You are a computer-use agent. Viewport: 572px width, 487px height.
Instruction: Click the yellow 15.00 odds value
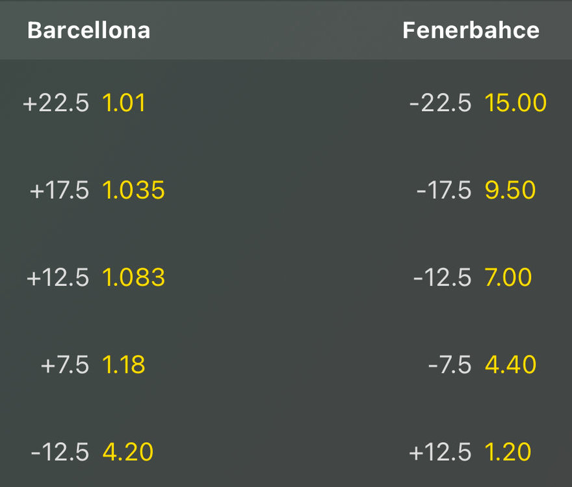[x=516, y=103]
